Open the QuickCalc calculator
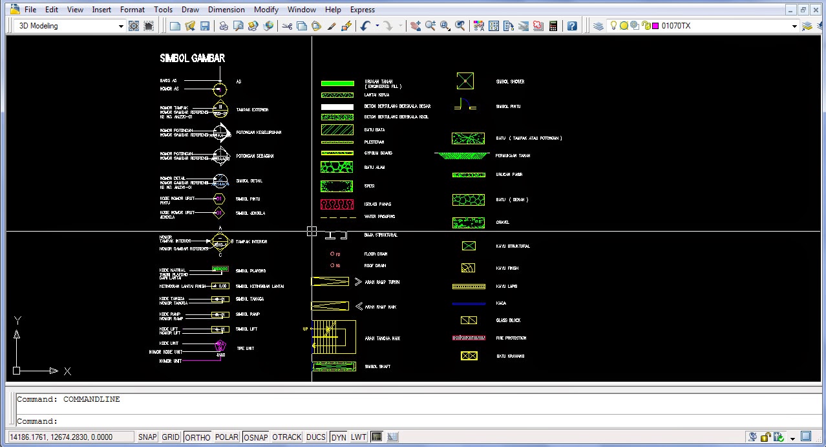The height and width of the screenshot is (447, 826). coord(553,26)
